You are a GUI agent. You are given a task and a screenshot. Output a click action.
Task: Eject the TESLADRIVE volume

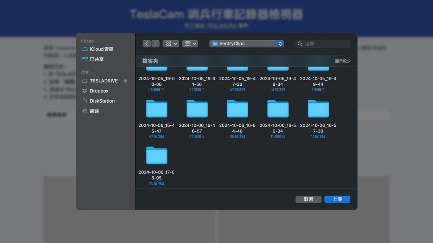tap(125, 81)
